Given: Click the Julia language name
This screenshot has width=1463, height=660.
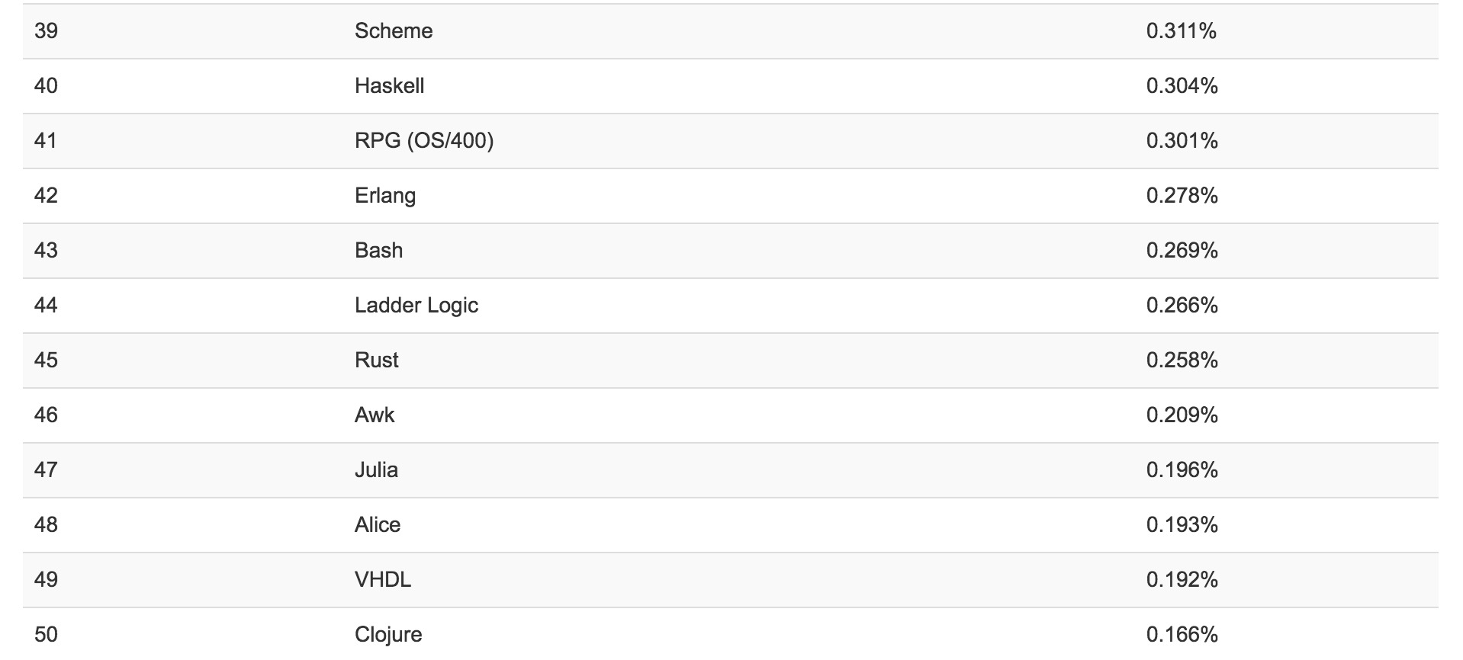Looking at the screenshot, I should (376, 470).
